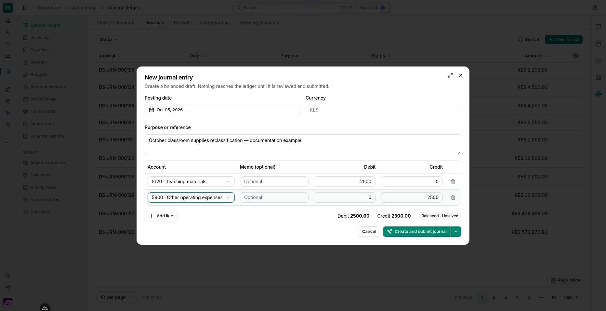The width and height of the screenshot is (606, 311).
Task: Open the apps grid icon
Action: (8, 21)
